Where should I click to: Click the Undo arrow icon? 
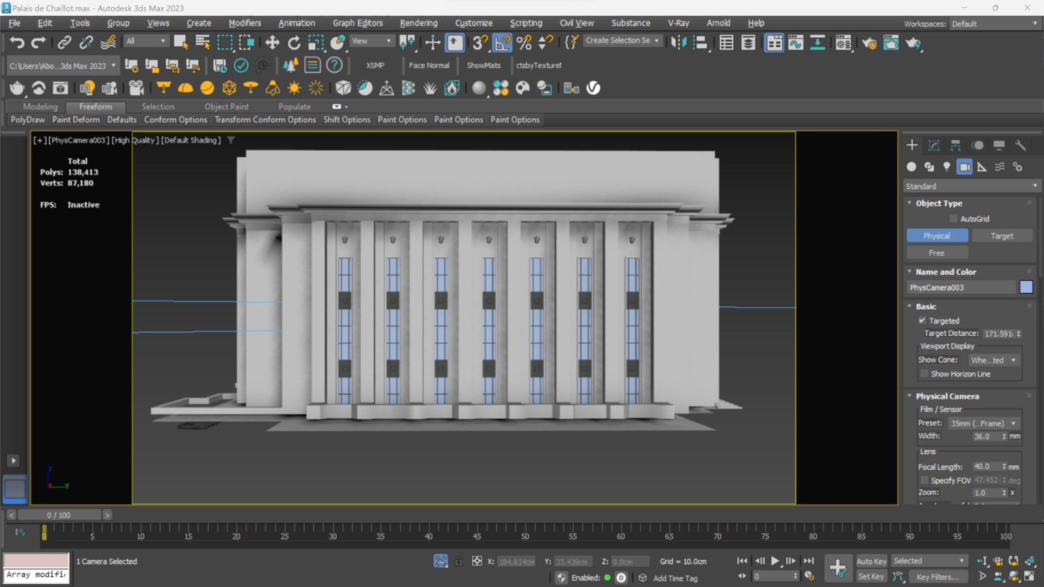click(17, 43)
